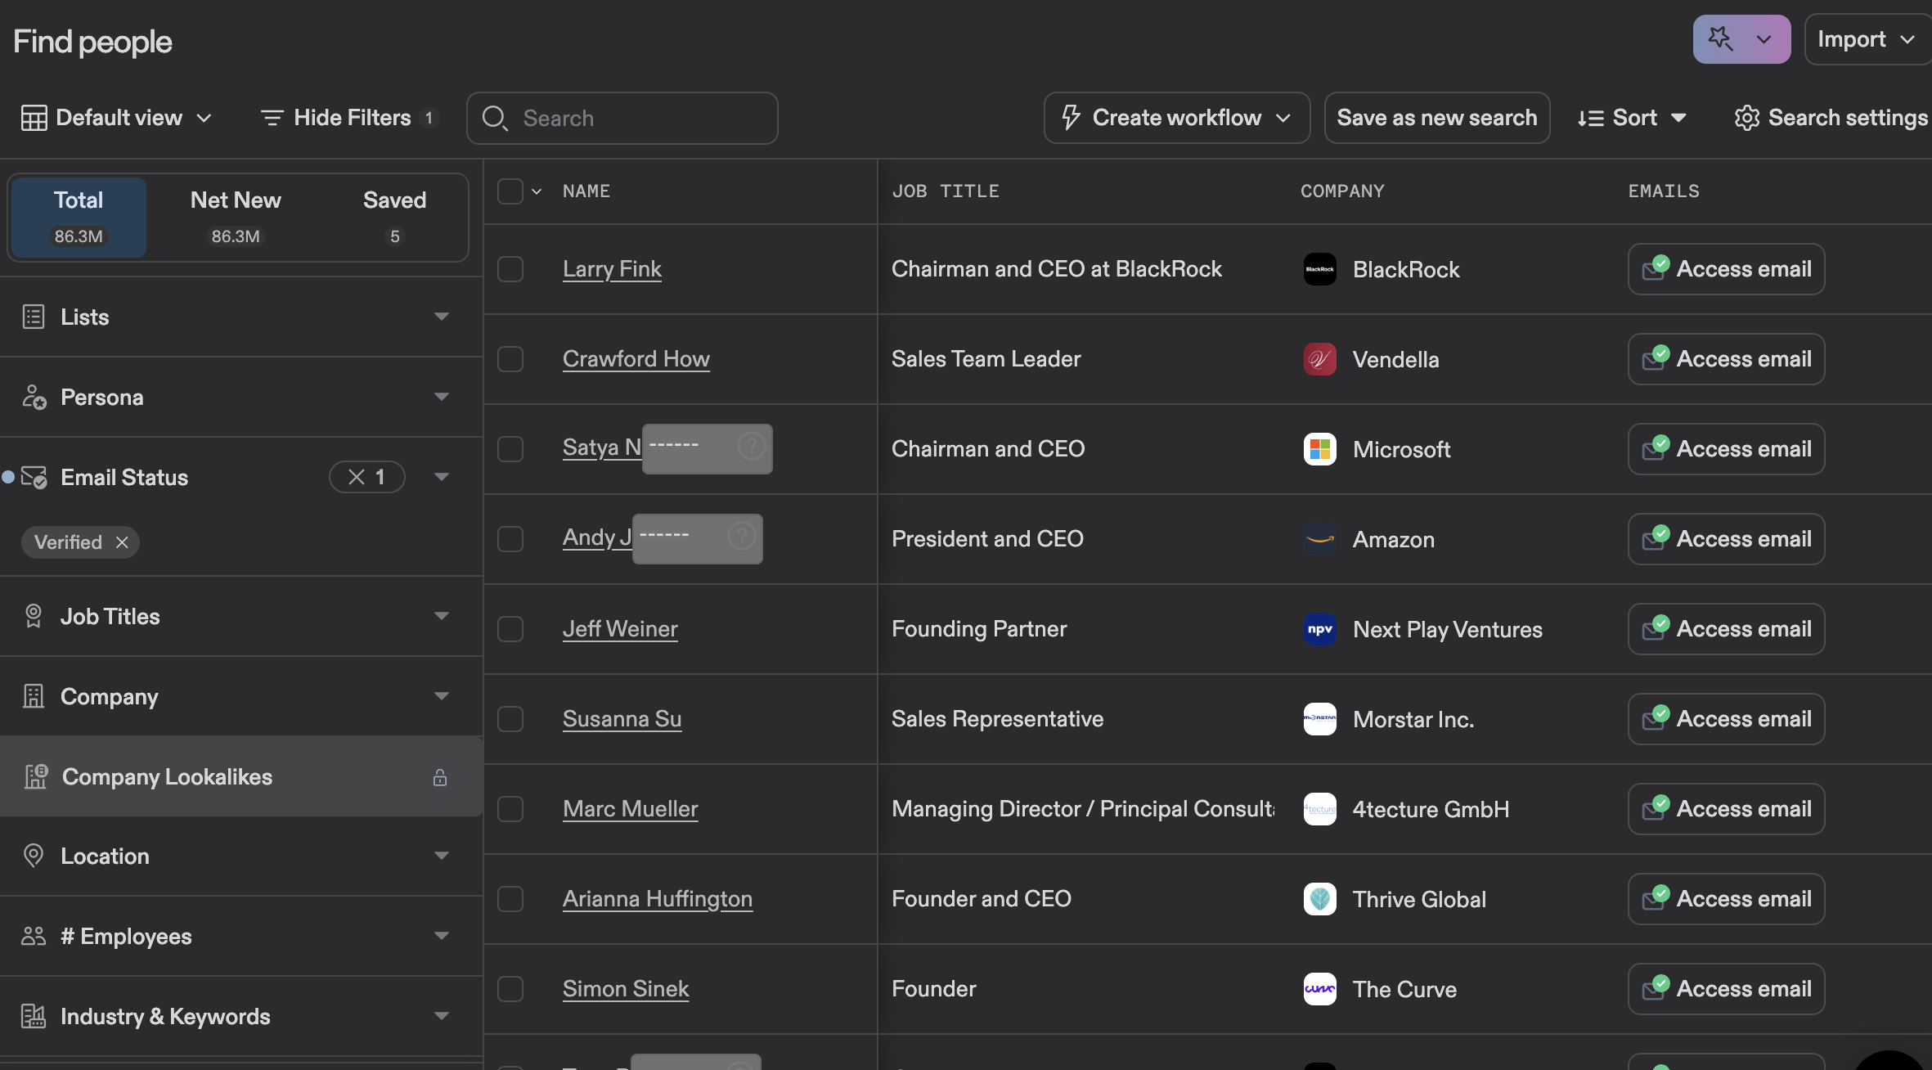This screenshot has height=1070, width=1932.
Task: Select the Satya N row checkbox
Action: tap(510, 449)
